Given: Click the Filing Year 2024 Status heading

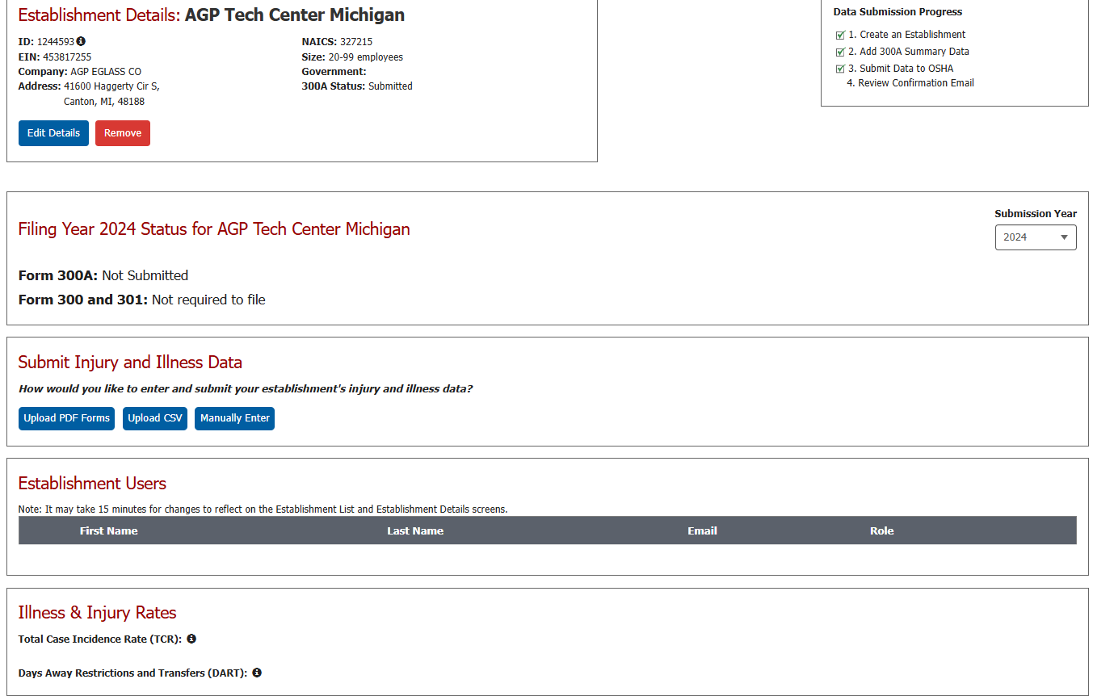Looking at the screenshot, I should pos(214,229).
